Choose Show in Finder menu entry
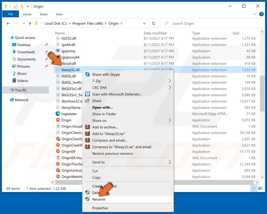267x214 pixels. click(x=128, y=114)
